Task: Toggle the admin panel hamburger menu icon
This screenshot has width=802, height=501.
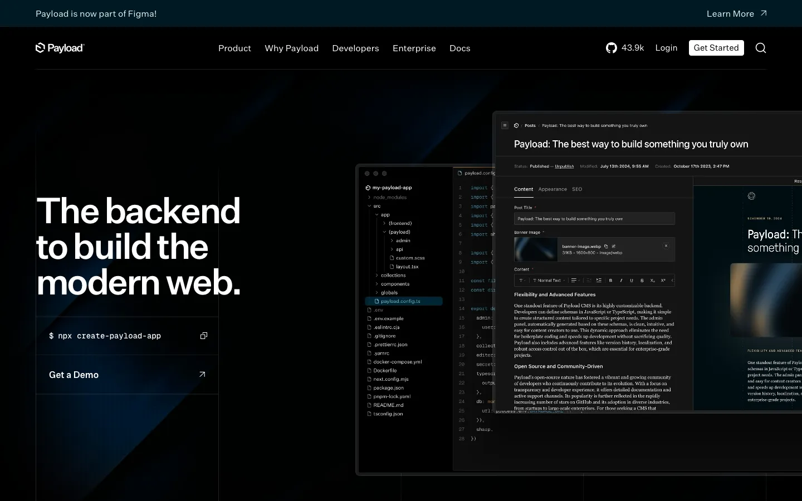Action: coord(505,125)
